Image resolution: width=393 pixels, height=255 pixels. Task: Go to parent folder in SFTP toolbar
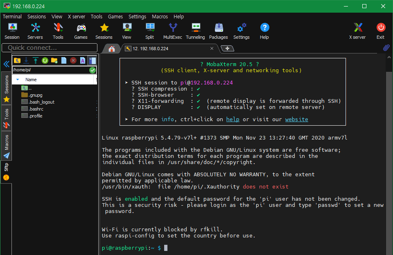coord(17,60)
